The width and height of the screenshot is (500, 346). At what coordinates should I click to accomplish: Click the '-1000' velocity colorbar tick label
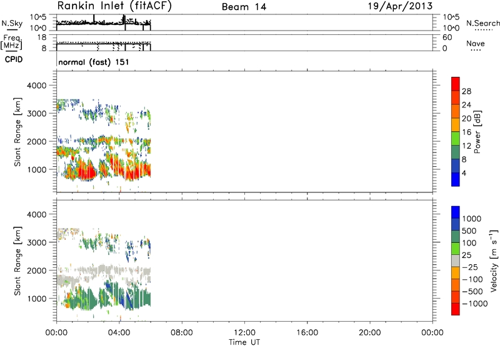475,304
